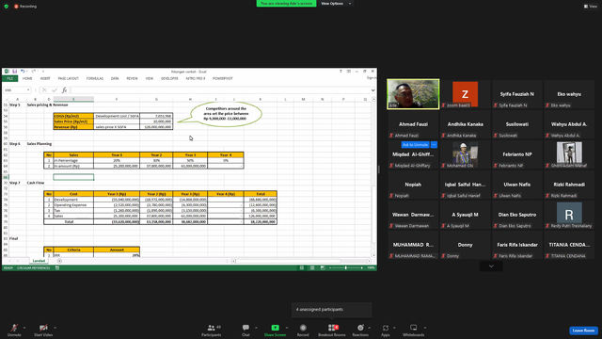
Task: Open chat options arrow next to Chat
Action: pyautogui.click(x=256, y=328)
